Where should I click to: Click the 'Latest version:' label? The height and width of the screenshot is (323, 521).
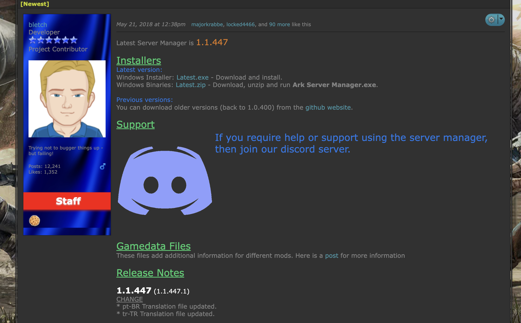139,70
